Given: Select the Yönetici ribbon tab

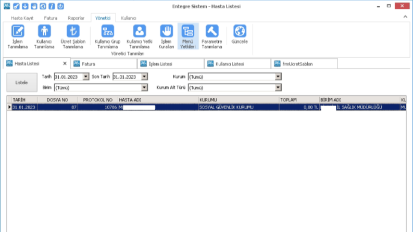Looking at the screenshot, I should click(103, 18).
